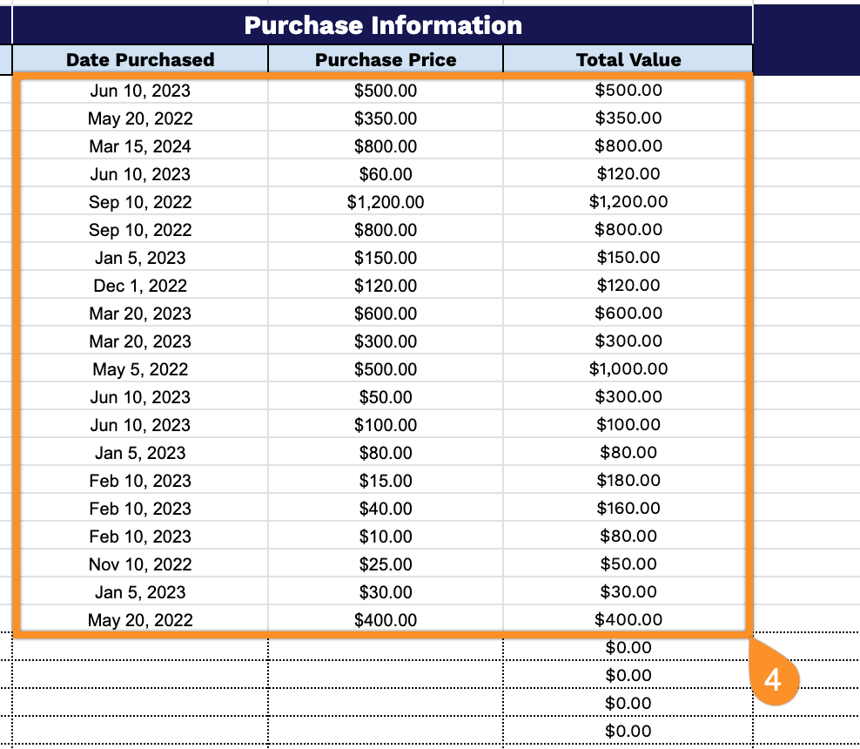Click the $10.00 purchase price cell

click(386, 536)
